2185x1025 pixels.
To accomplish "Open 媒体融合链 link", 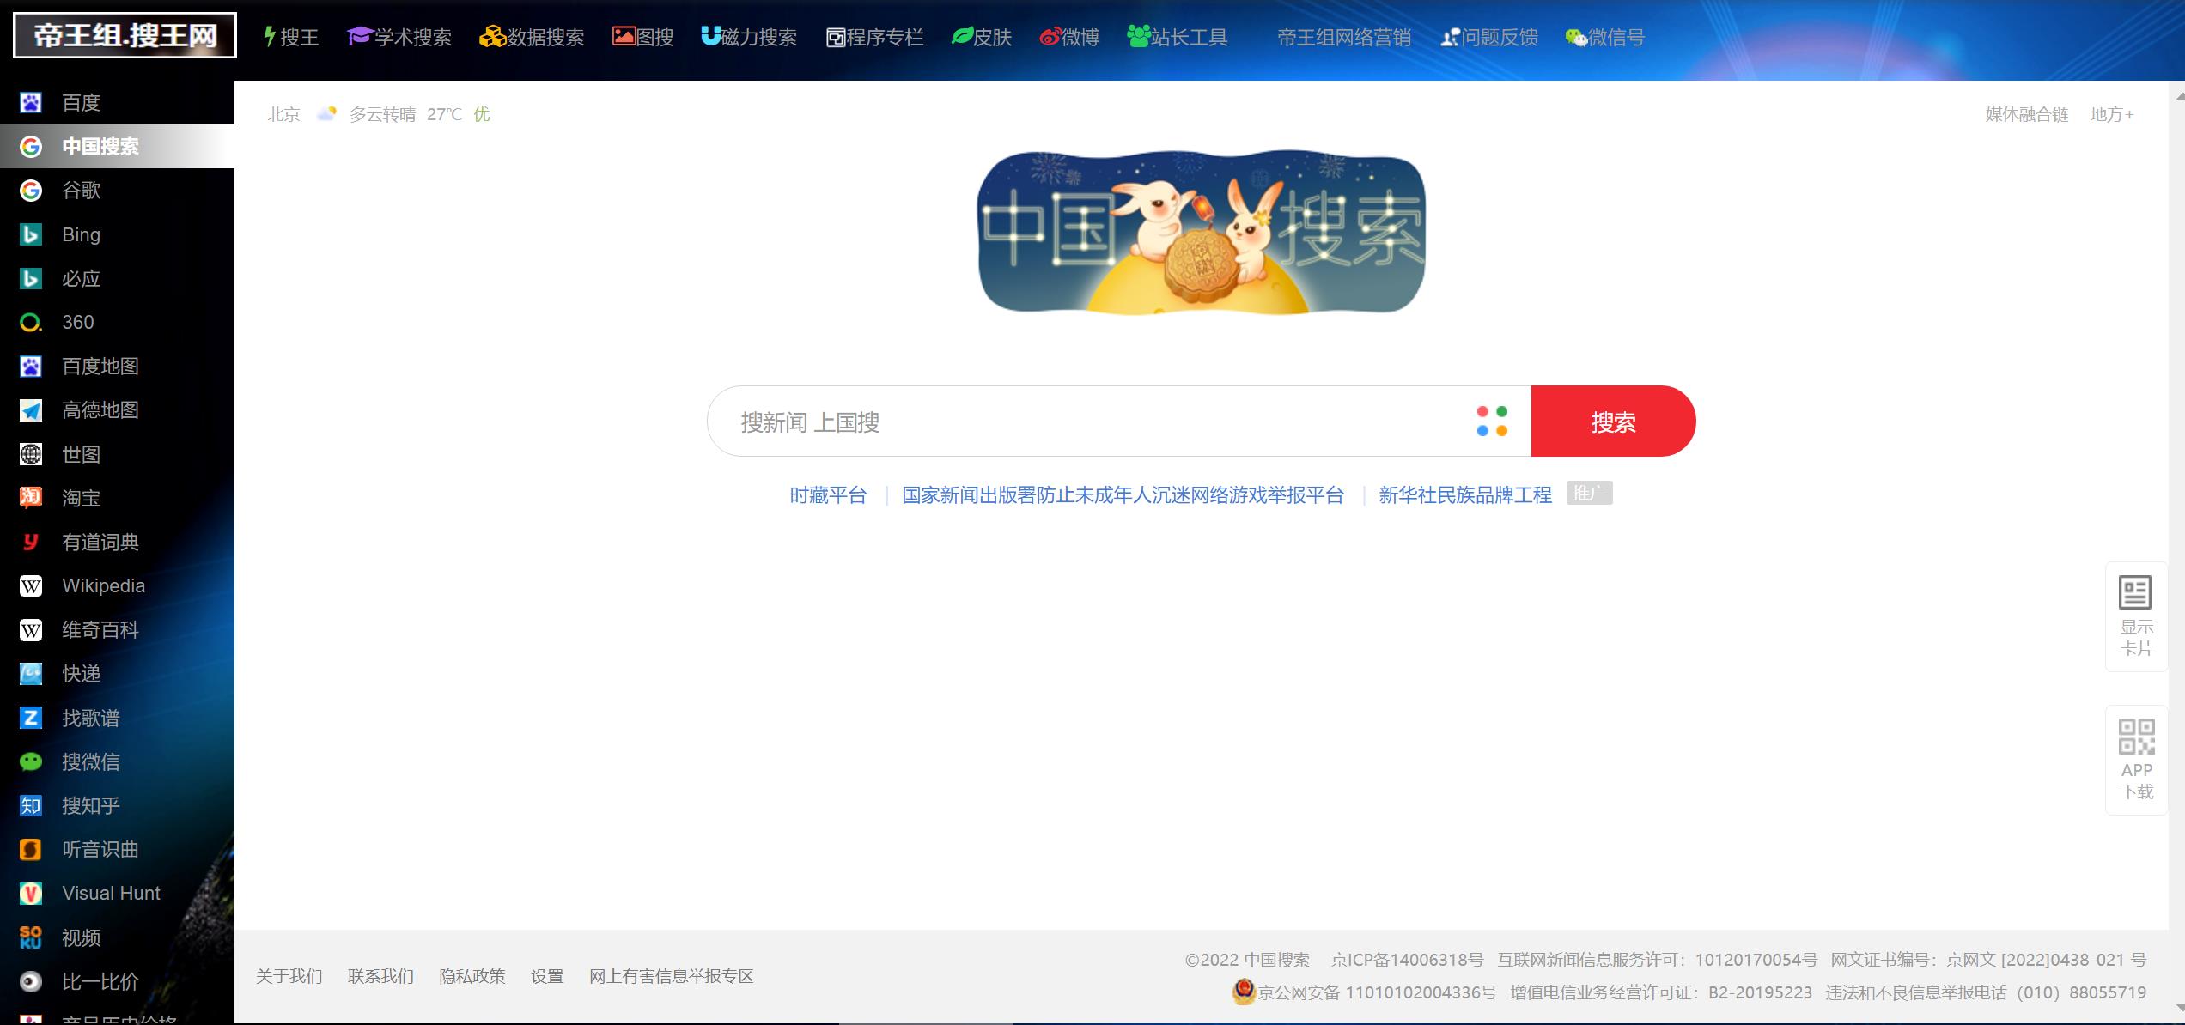I will (x=2027, y=114).
